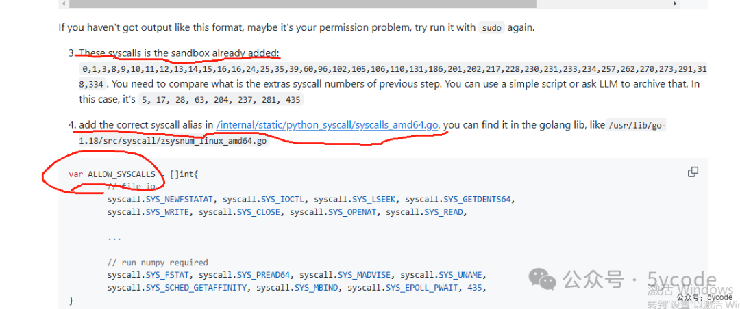
Task: Click the long list of sandbox syscall numbers
Action: [x=393, y=77]
